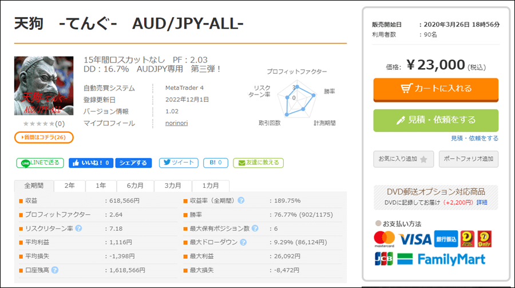Viewport: 515px width, 288px height.
Task: Switch to the 2年 tab
Action: [x=69, y=186]
